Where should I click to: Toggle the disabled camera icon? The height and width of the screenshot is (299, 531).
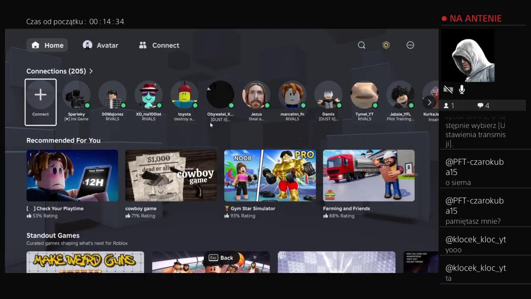[448, 90]
